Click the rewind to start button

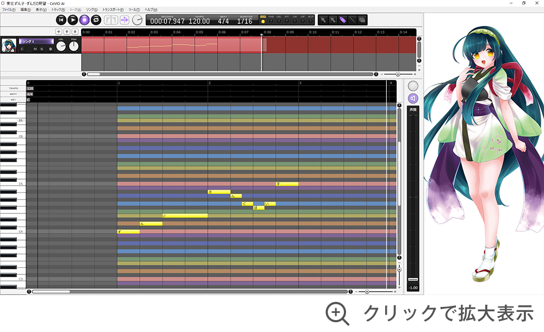tap(61, 20)
